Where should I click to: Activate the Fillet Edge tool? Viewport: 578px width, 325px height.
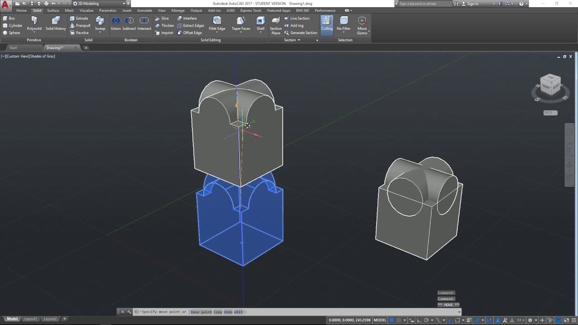pos(217,23)
